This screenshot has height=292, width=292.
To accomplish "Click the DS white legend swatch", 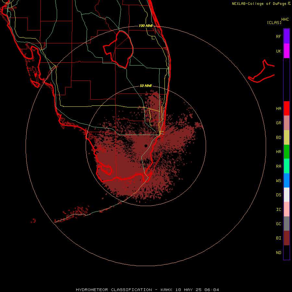I will 286,195.
